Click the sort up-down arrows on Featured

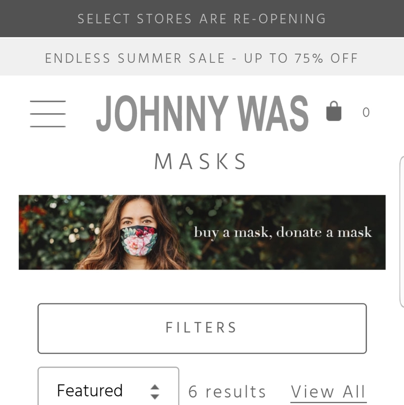pos(155,392)
